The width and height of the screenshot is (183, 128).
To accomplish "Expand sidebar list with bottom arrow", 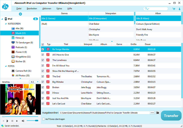I will coord(20,78).
